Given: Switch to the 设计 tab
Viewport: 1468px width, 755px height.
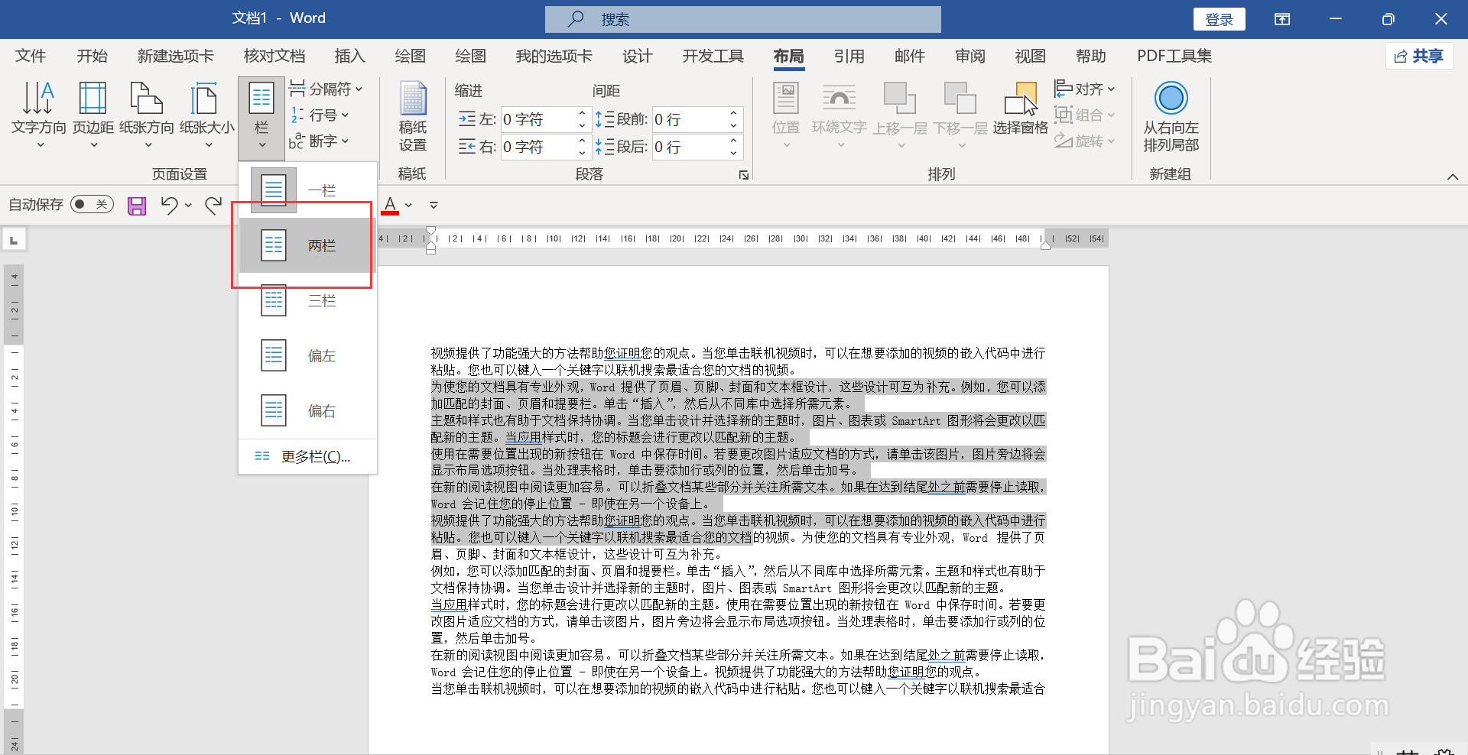Looking at the screenshot, I should pyautogui.click(x=638, y=56).
